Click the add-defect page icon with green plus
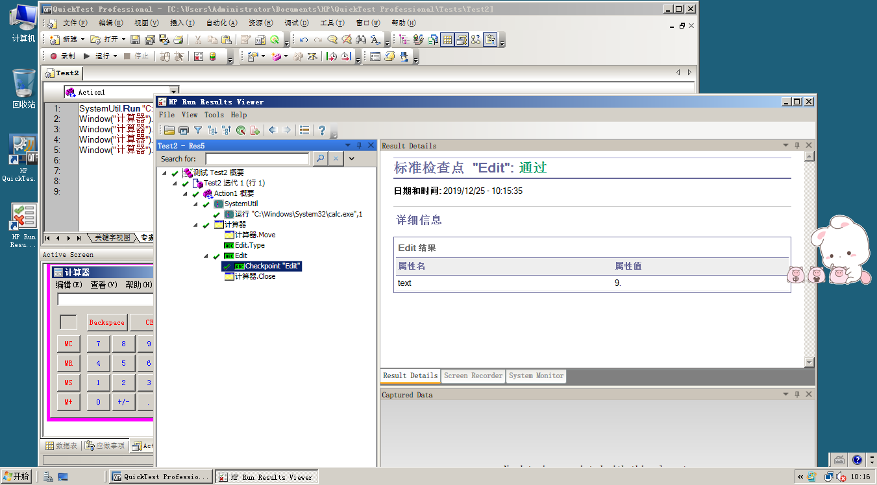 coord(255,130)
